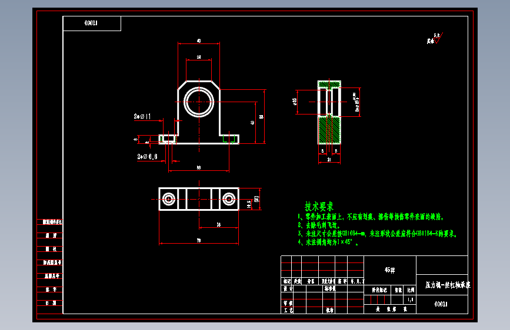Select the 其余 surface roughness symbol
Screen dimensions: 510x330
(x=435, y=38)
